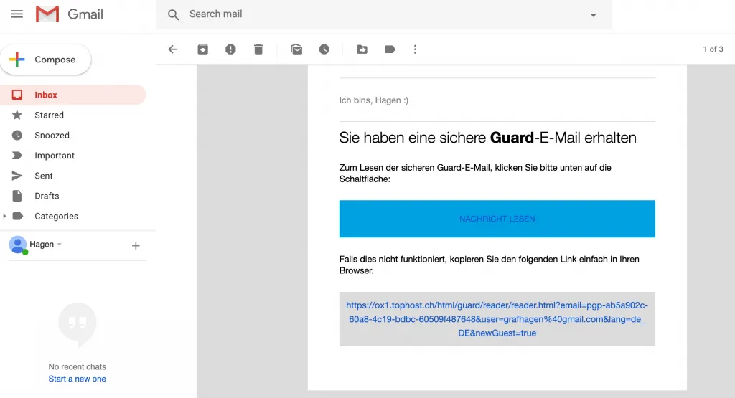Click 'Ich bins, Hagen :)' text
The width and height of the screenshot is (735, 398).
373,100
